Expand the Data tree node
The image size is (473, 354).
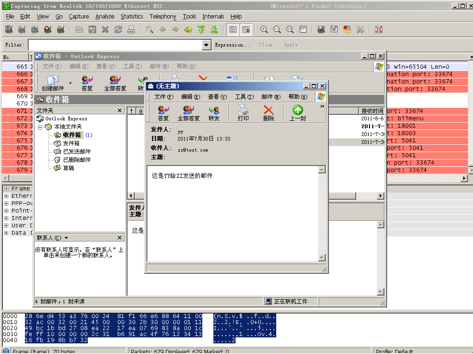[6, 233]
